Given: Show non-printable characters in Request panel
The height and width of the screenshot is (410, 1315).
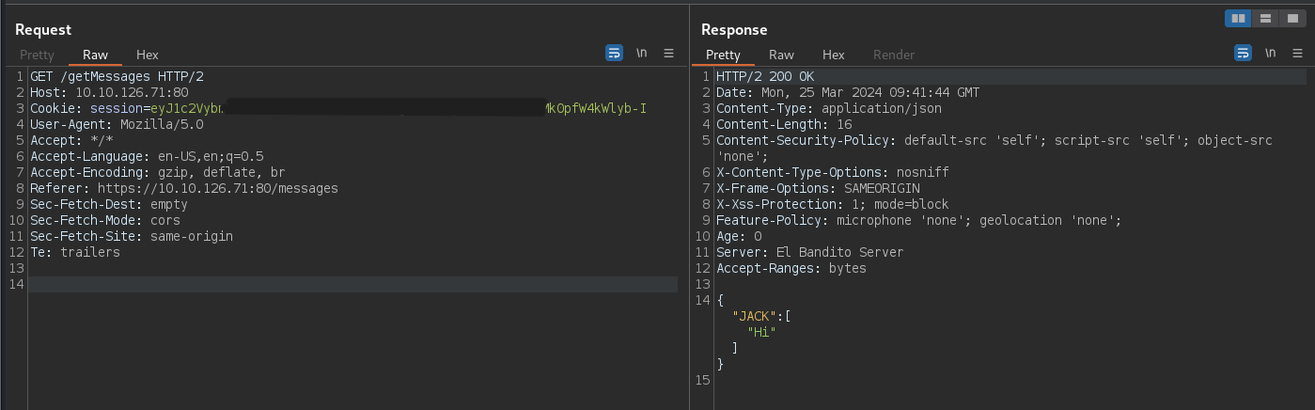Looking at the screenshot, I should pos(641,54).
